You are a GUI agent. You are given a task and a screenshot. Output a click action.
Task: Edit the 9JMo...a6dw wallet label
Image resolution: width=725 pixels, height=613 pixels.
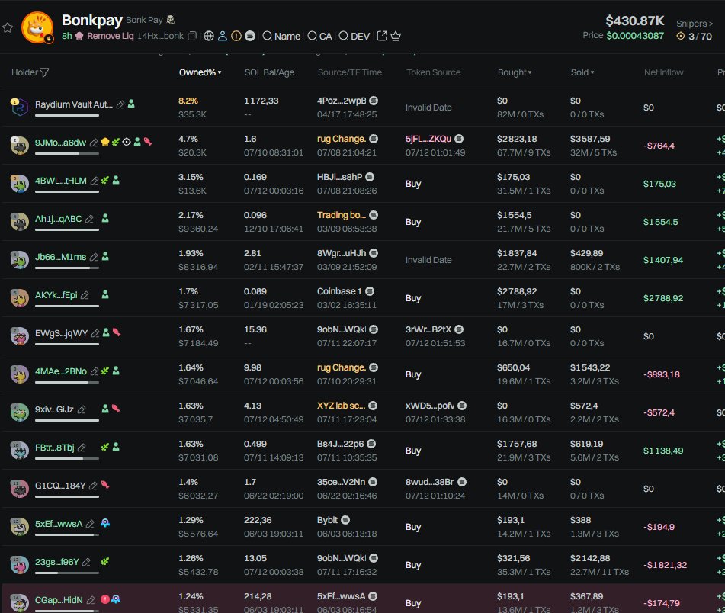pyautogui.click(x=94, y=143)
